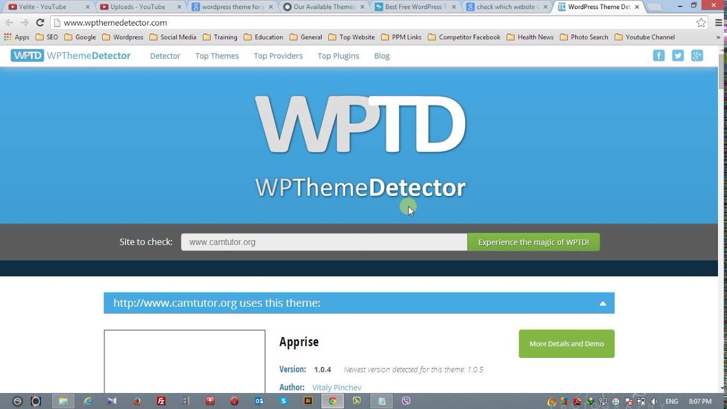This screenshot has height=409, width=727.
Task: Open the Education bookmarks folder
Action: [x=264, y=37]
